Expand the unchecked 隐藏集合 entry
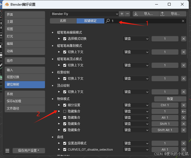This screenshot has height=158, width=191. pyautogui.click(x=59, y=111)
